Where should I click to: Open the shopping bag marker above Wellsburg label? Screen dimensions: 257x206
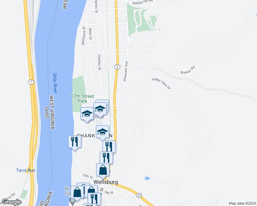point(103,171)
